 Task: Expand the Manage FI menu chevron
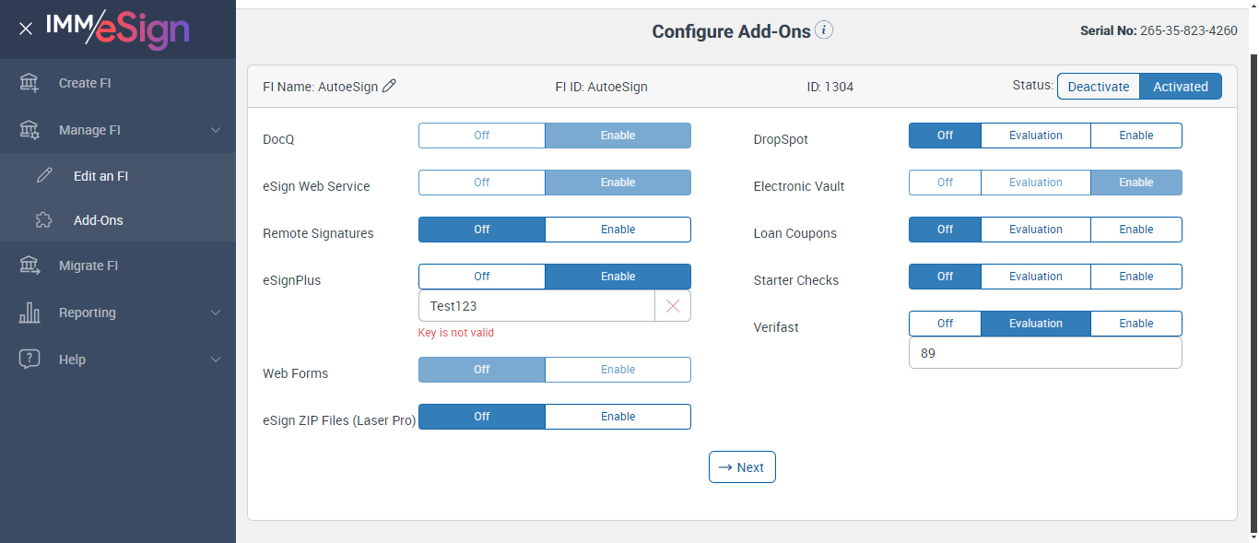point(216,130)
